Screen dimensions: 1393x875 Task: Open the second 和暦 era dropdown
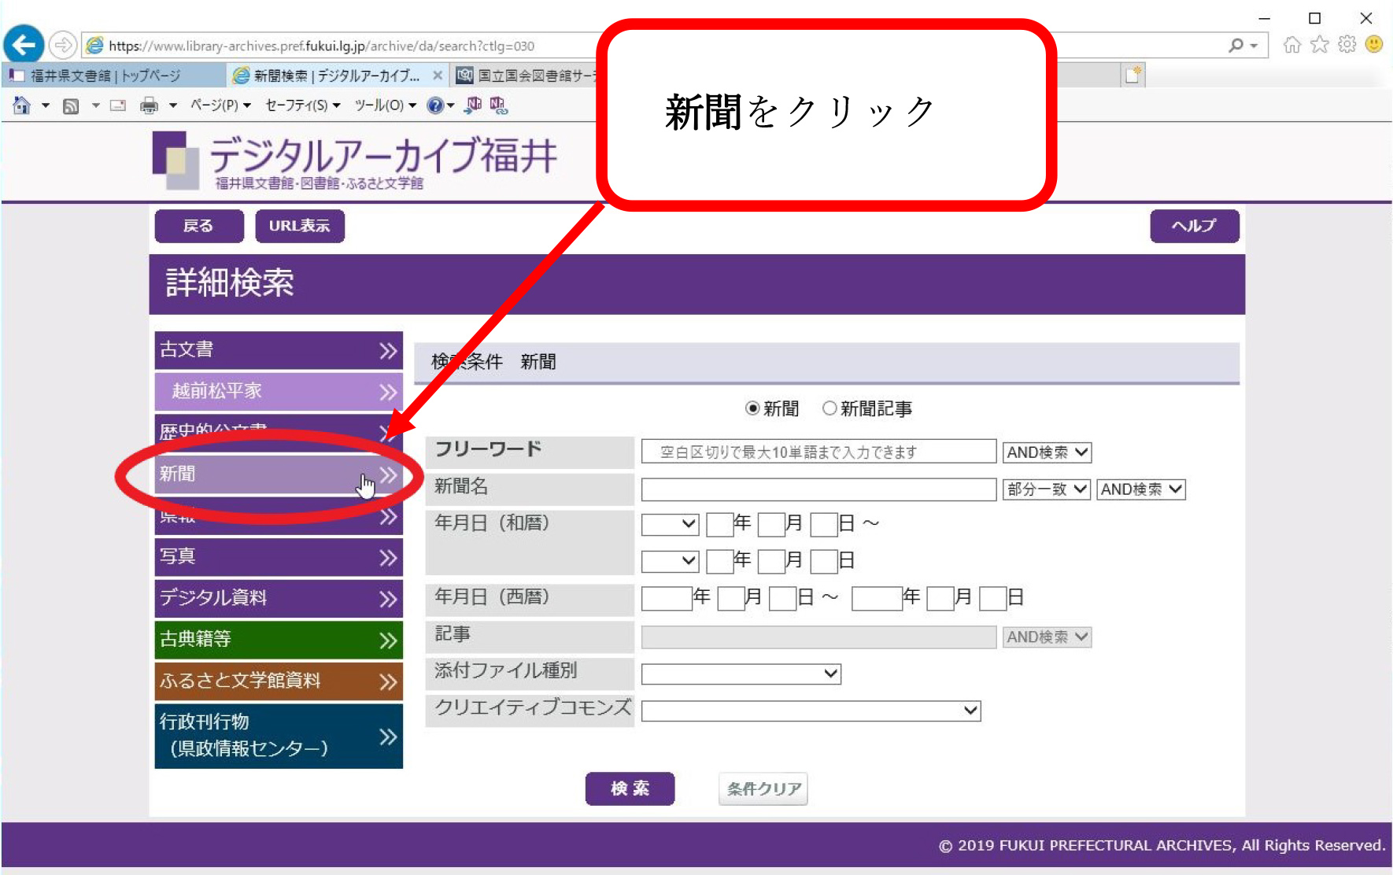coord(671,561)
